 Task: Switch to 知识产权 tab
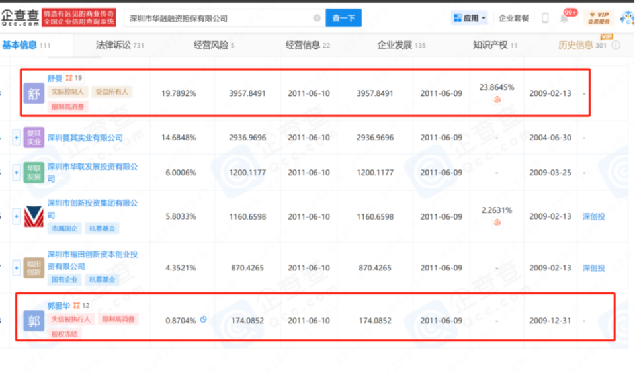click(495, 45)
